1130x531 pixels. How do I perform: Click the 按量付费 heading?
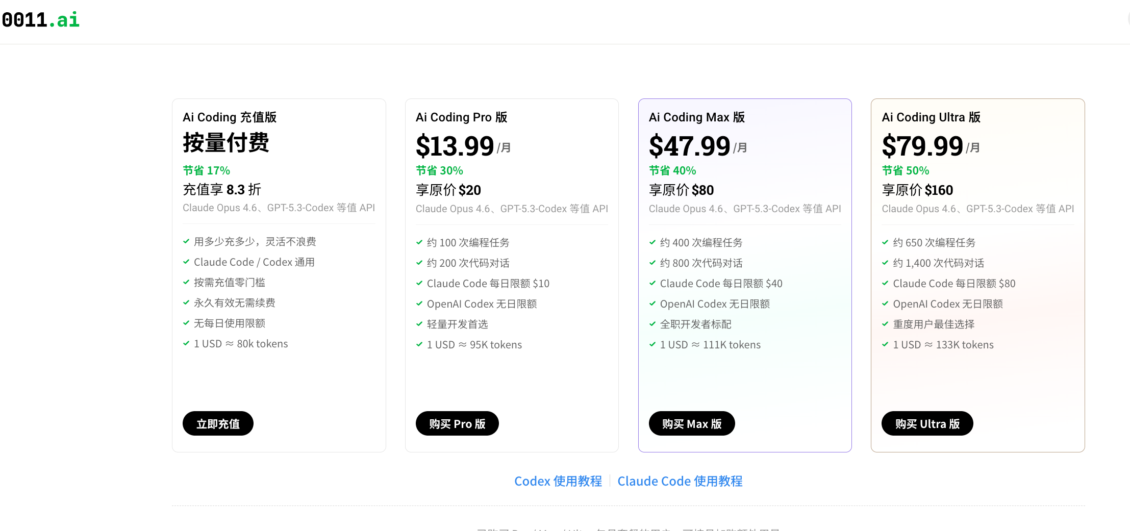point(226,143)
